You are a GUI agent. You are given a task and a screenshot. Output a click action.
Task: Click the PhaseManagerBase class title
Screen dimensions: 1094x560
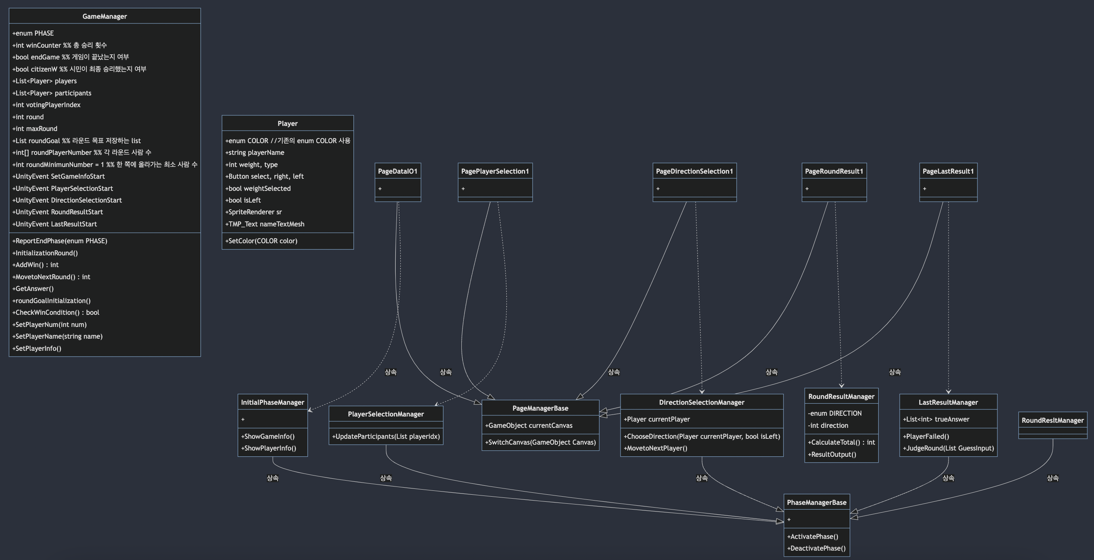click(816, 503)
